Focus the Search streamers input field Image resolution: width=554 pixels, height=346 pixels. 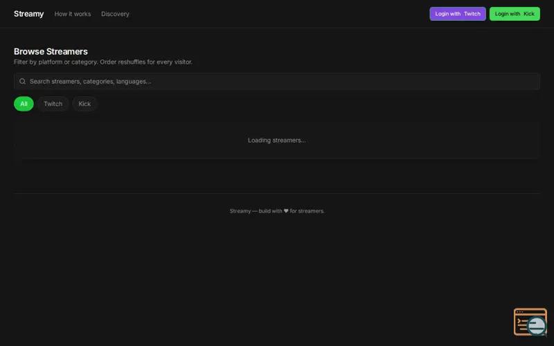point(276,81)
